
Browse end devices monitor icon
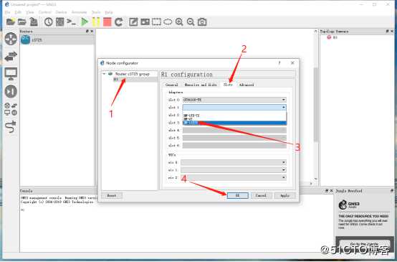pos(11,74)
